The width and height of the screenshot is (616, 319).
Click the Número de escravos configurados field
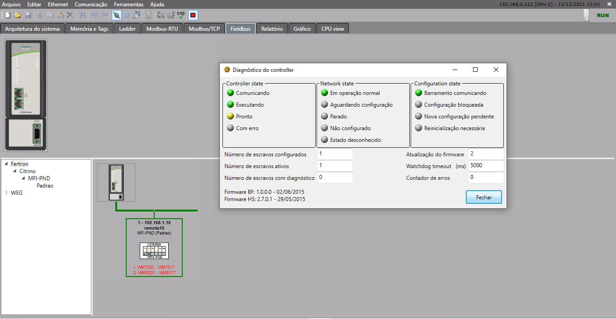pos(335,154)
